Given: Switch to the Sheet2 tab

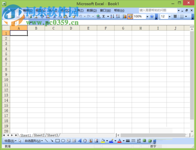Looking at the screenshot, I should (x=39, y=135).
